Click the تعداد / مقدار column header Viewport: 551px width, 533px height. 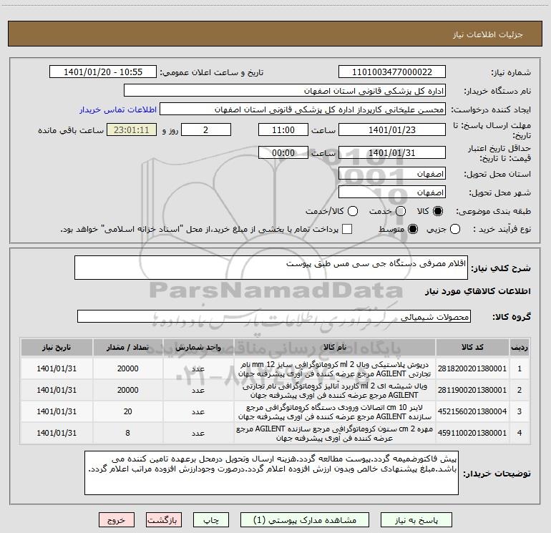(127, 347)
